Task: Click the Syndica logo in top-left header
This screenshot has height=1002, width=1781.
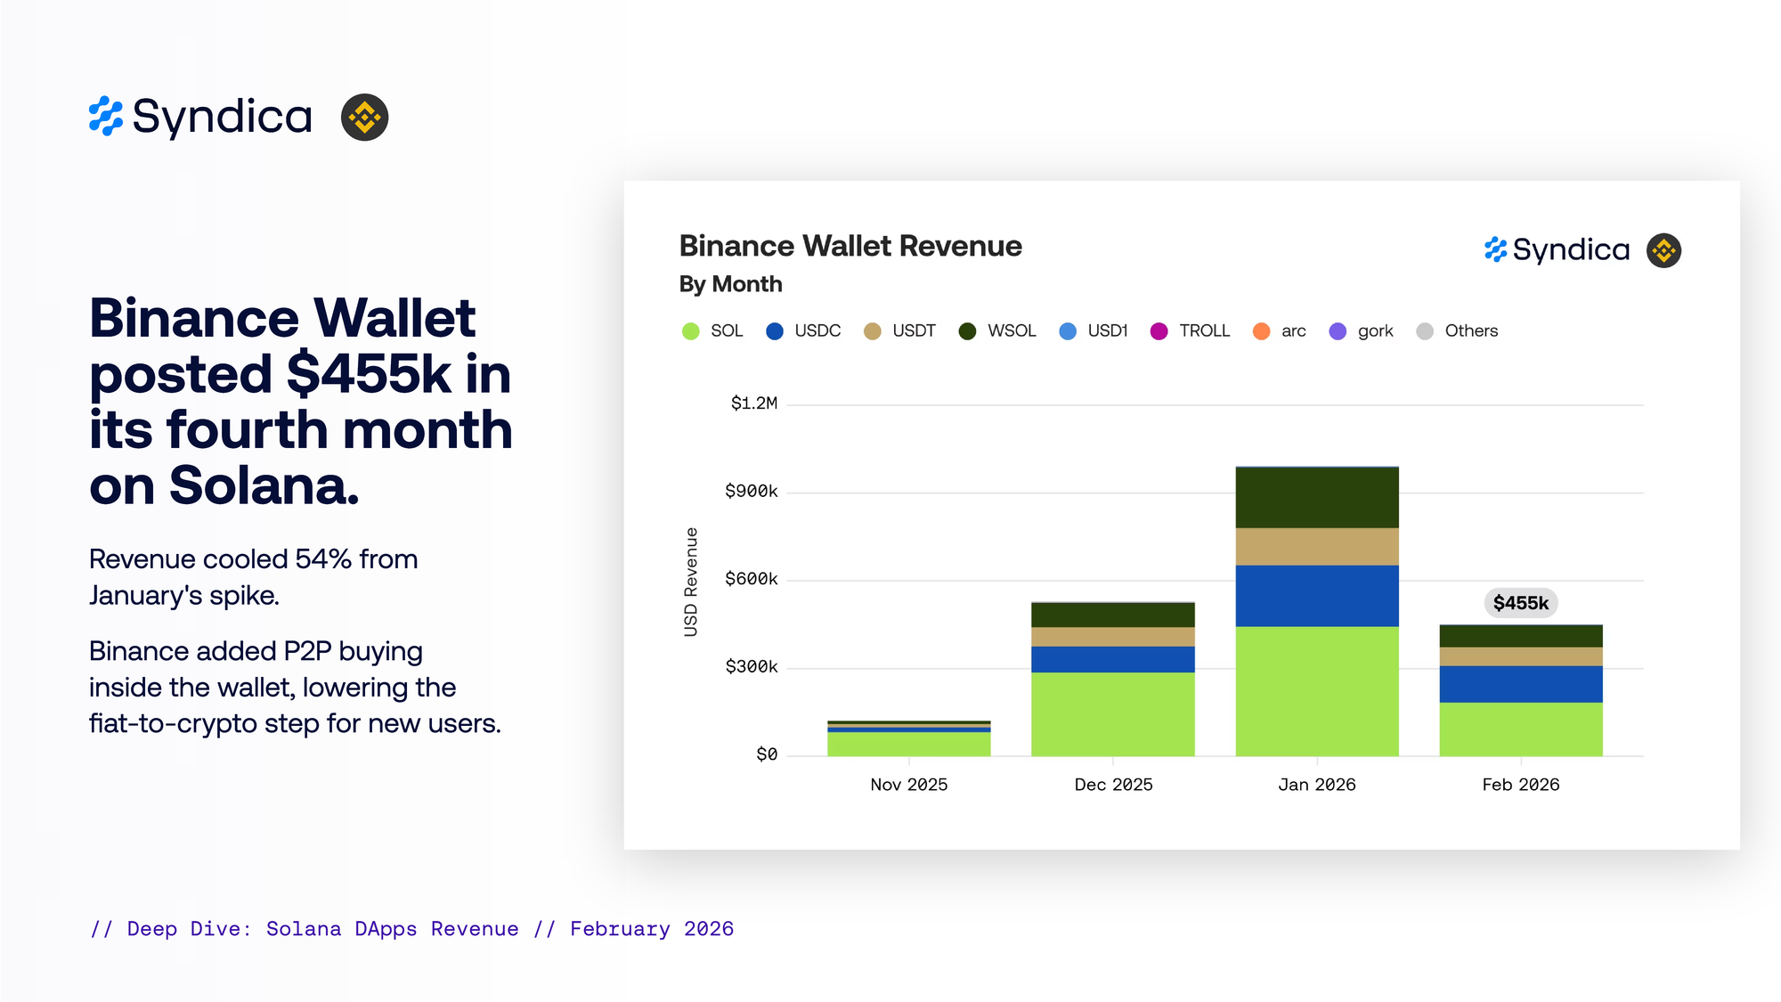Action: point(201,117)
